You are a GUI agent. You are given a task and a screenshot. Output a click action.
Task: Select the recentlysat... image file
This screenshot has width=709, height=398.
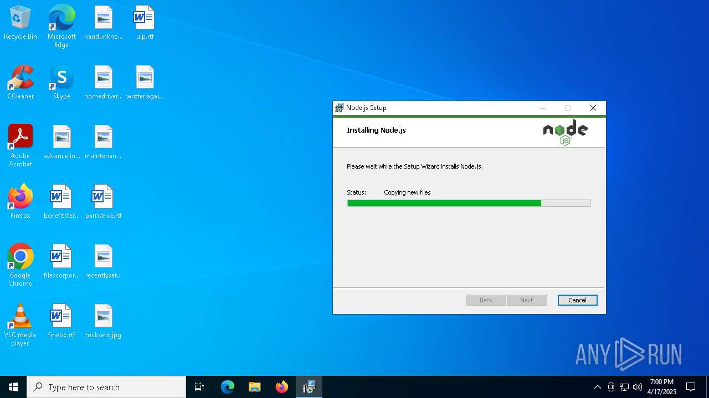coord(104,262)
